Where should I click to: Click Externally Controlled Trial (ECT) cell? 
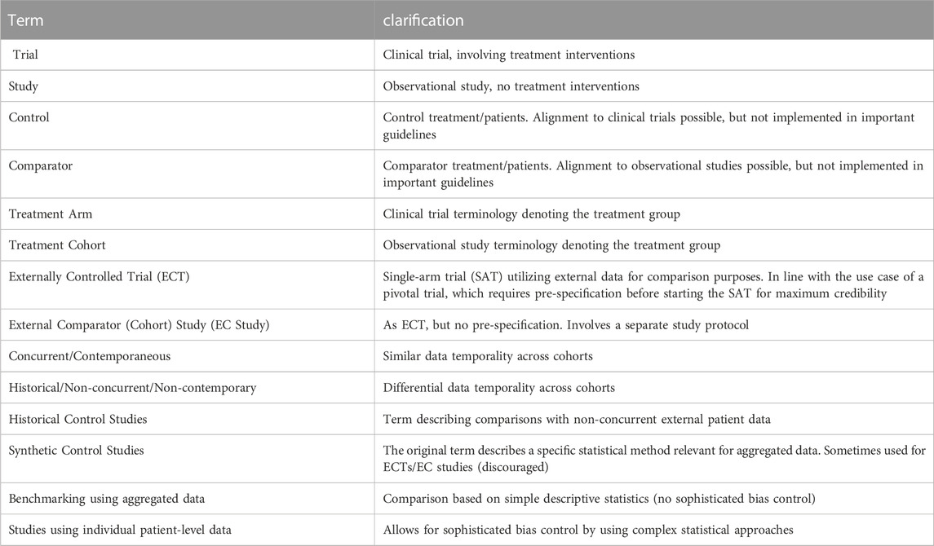[x=187, y=285]
